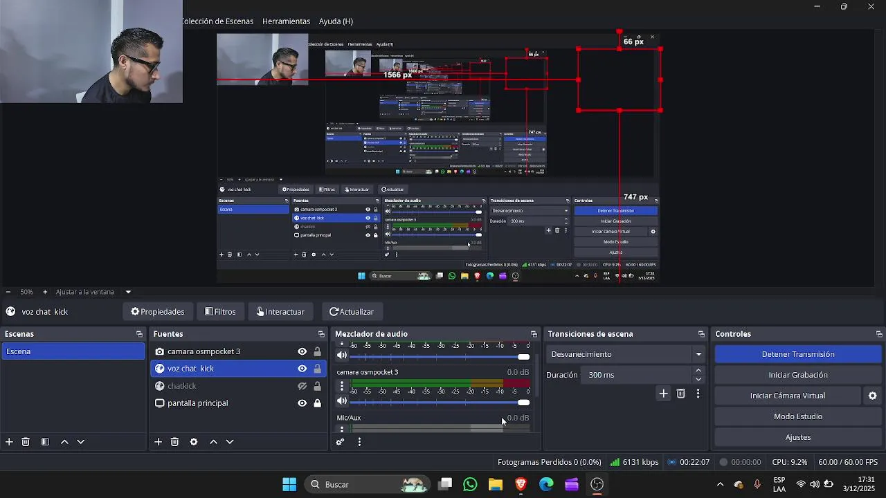Image resolution: width=886 pixels, height=498 pixels.
Task: Zoom in preview with plus icon
Action: tap(45, 292)
